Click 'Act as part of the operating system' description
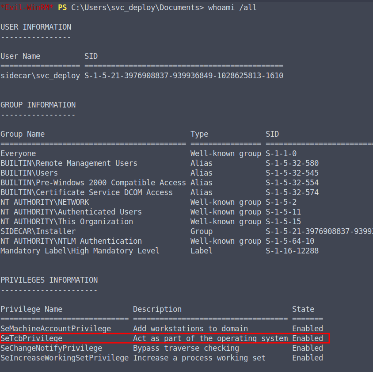The image size is (373, 372). click(210, 338)
